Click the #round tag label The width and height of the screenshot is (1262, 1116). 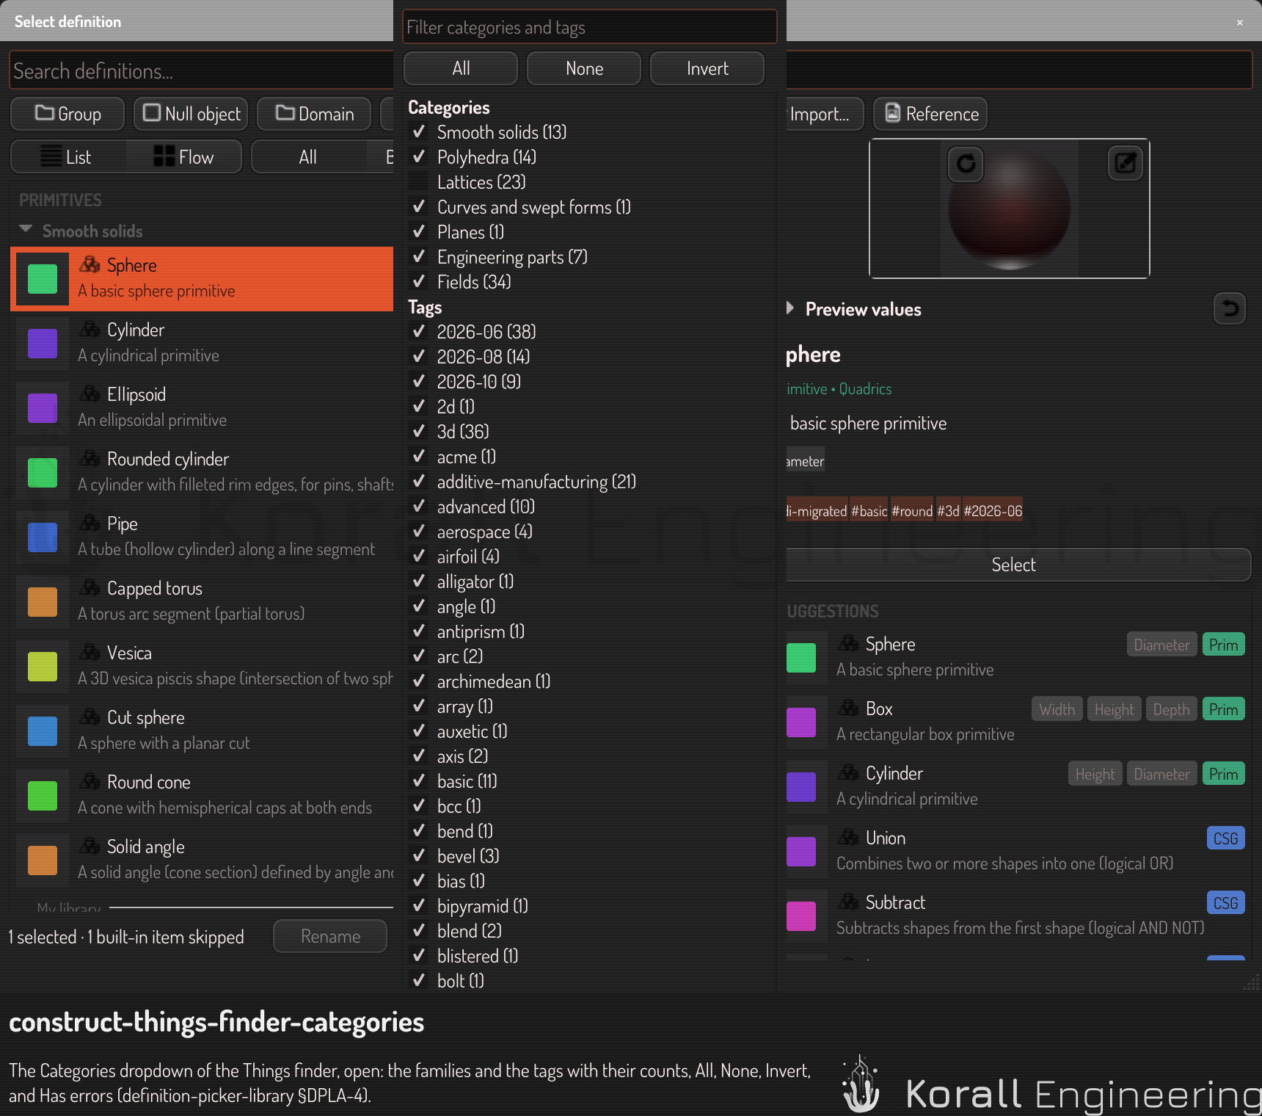(912, 510)
